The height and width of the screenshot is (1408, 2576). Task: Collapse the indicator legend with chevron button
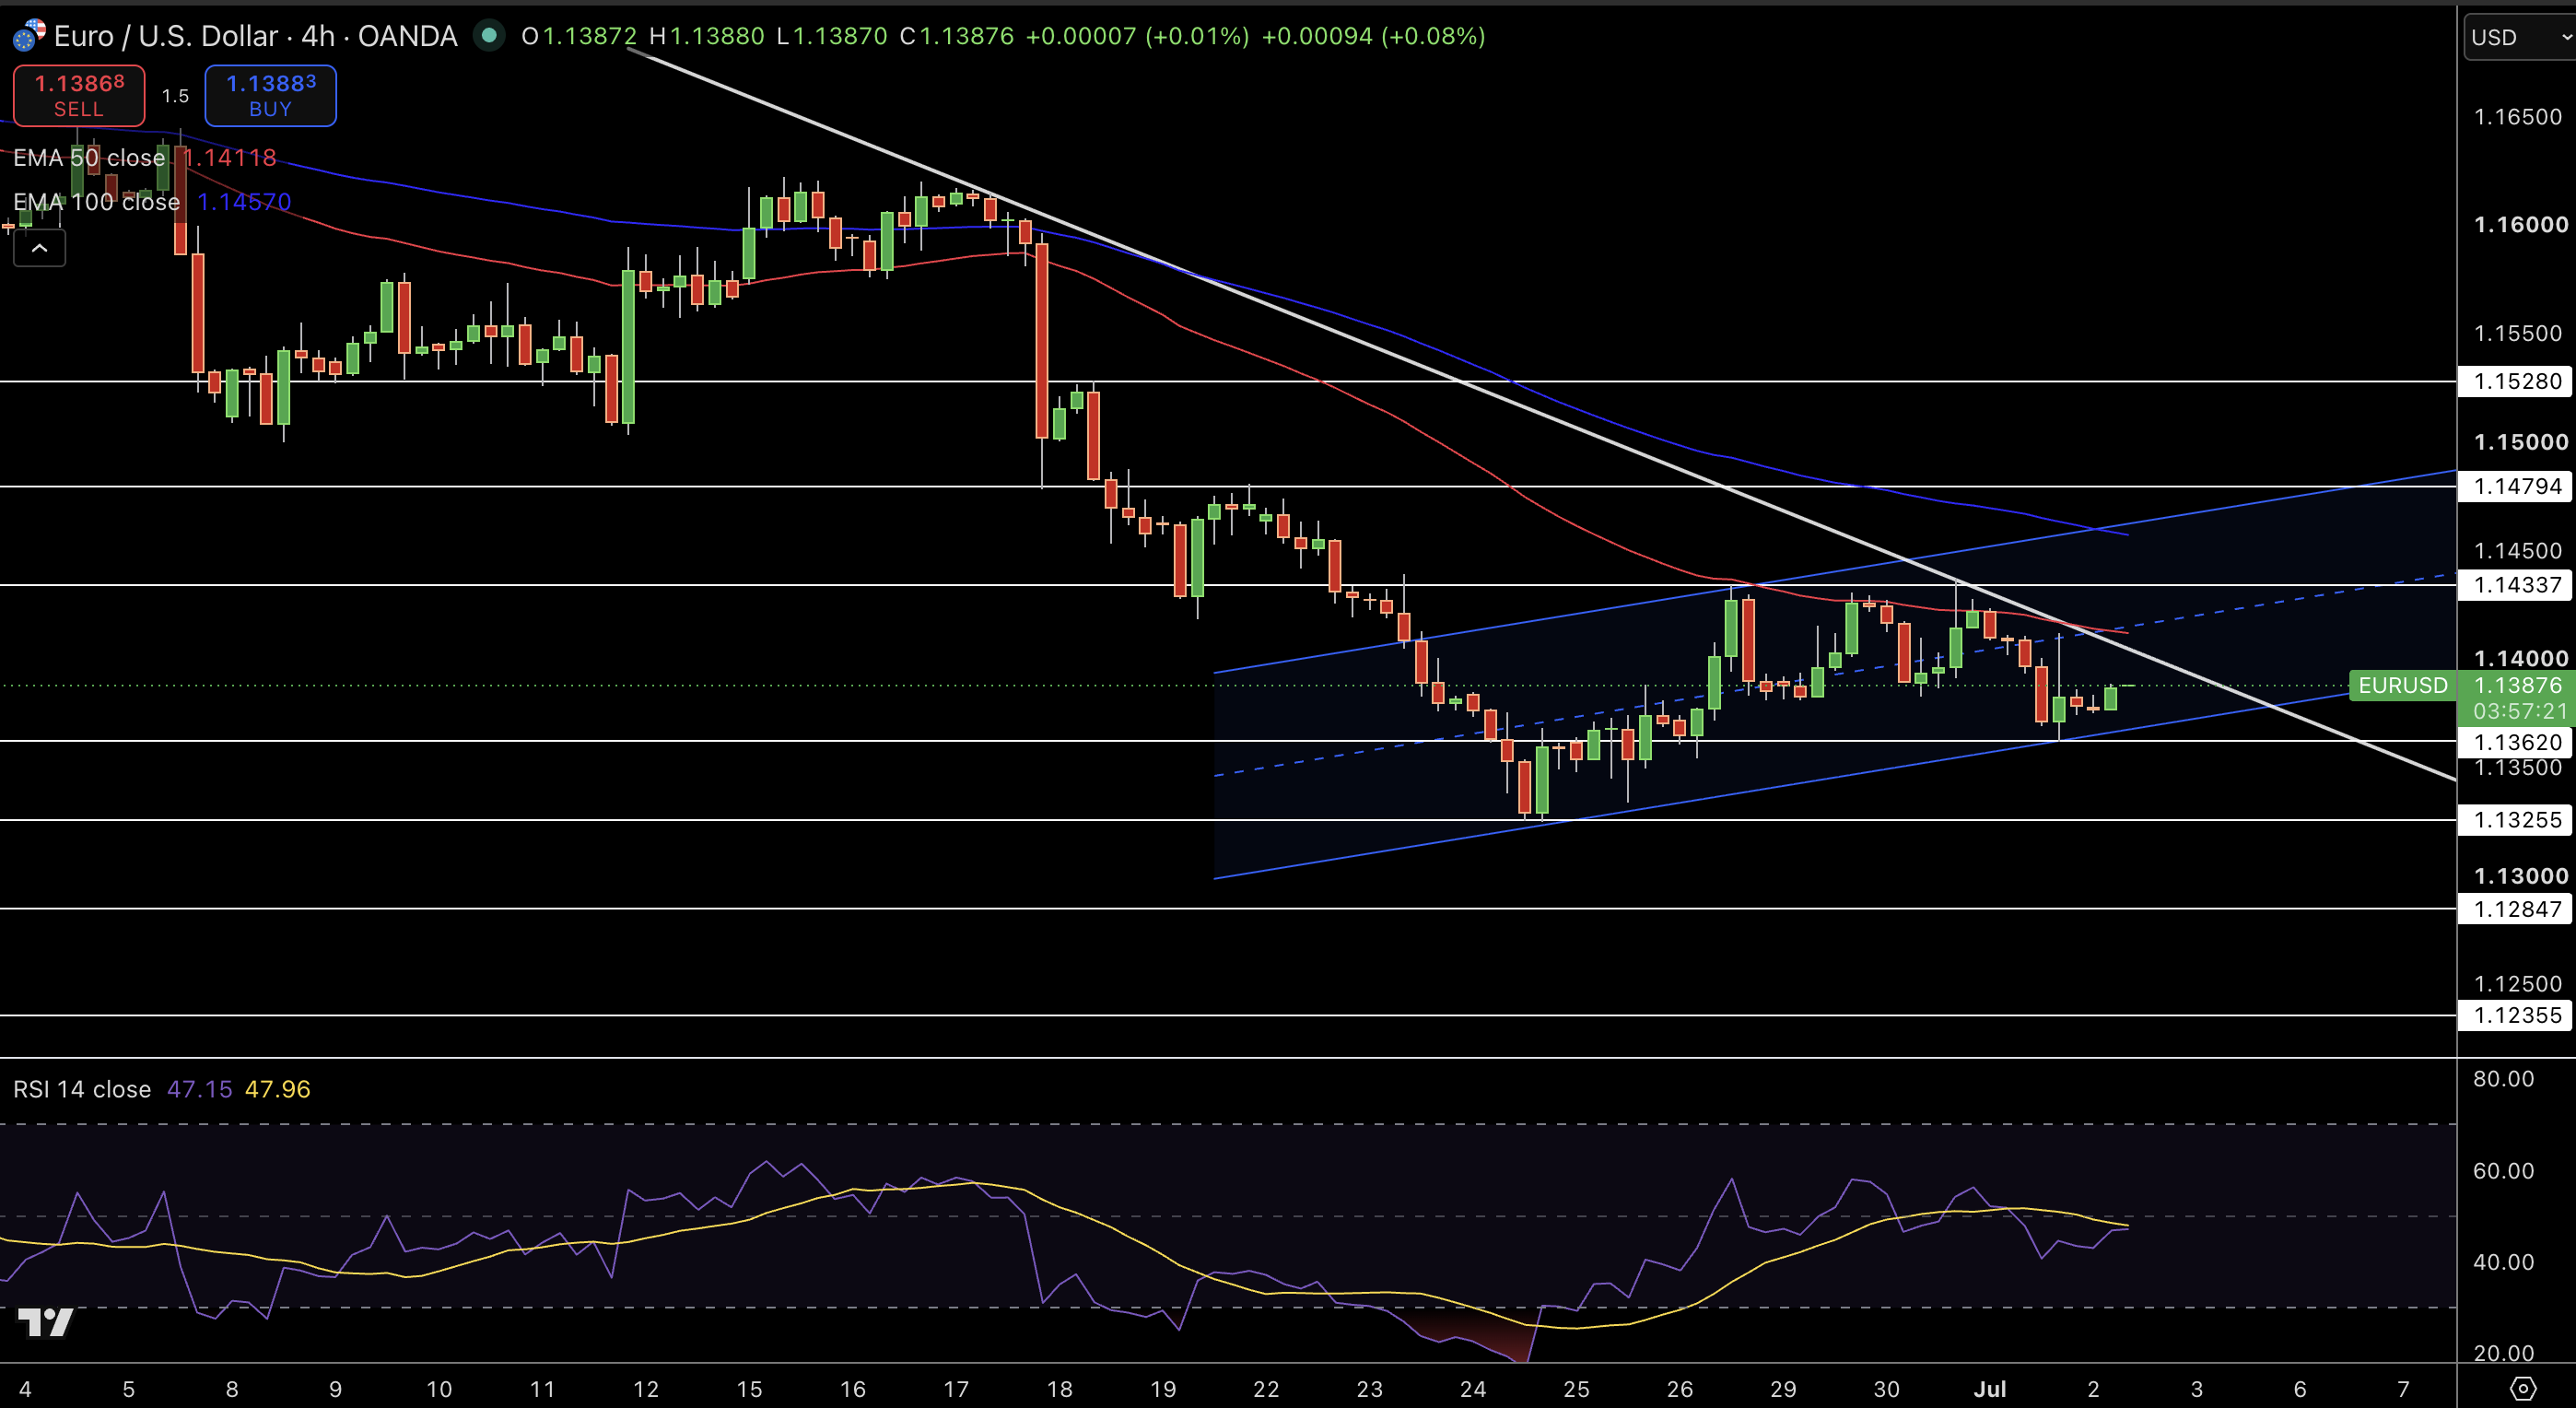(x=40, y=248)
